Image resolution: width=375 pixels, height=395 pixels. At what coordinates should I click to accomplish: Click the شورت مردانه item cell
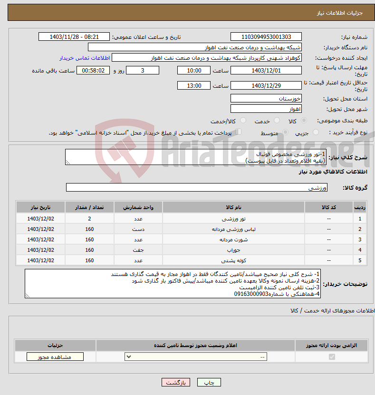point(233,239)
